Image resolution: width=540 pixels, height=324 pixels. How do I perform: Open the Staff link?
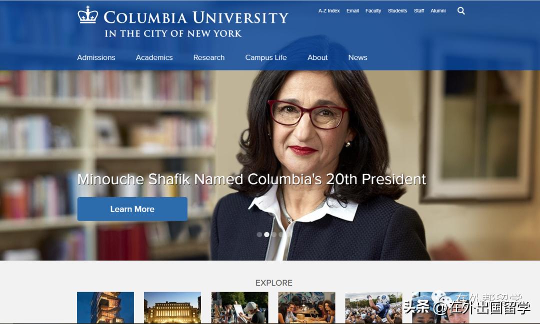[x=419, y=11]
